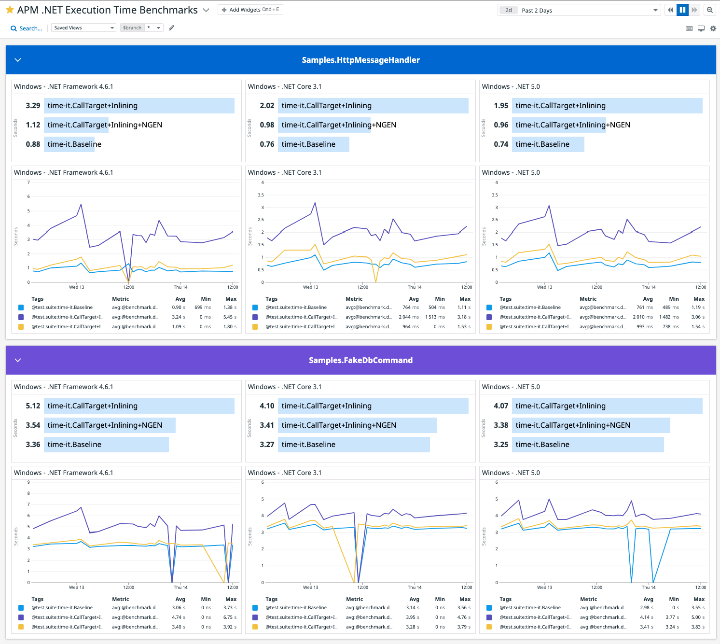Click the blue swatch with Avg 3.14 s
This screenshot has width=720, height=644.
coord(255,608)
